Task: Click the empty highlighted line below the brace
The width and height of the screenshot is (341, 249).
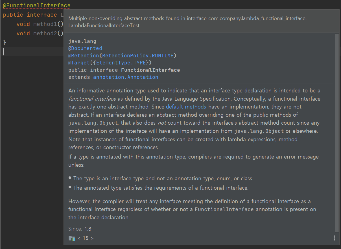Action: (x=31, y=51)
